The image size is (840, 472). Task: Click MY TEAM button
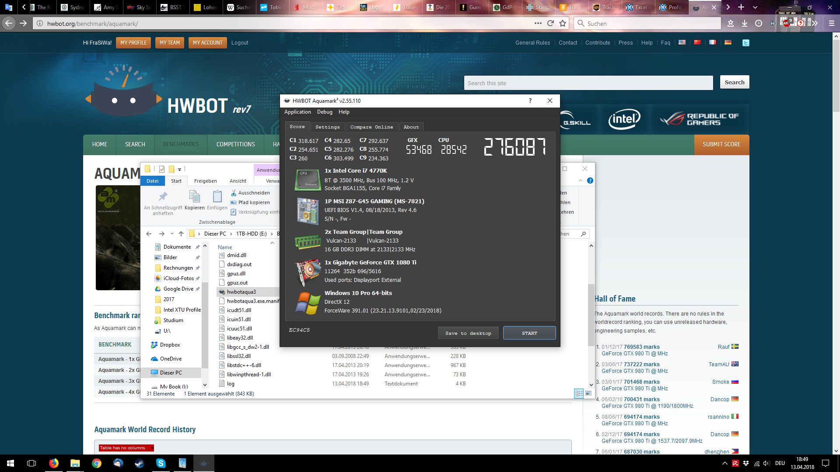[x=170, y=43]
